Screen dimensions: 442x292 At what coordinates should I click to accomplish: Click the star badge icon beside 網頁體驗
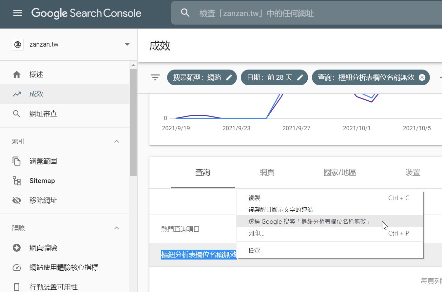pyautogui.click(x=17, y=248)
